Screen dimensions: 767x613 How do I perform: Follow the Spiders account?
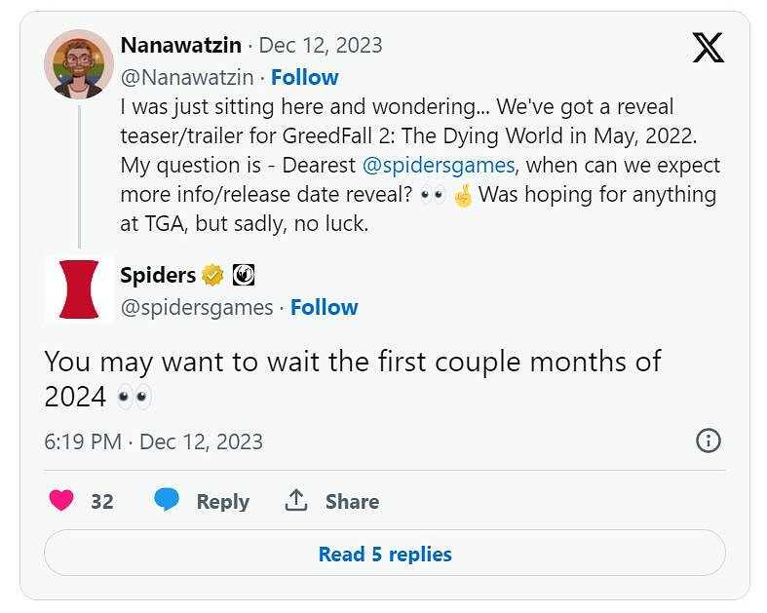[x=324, y=307]
